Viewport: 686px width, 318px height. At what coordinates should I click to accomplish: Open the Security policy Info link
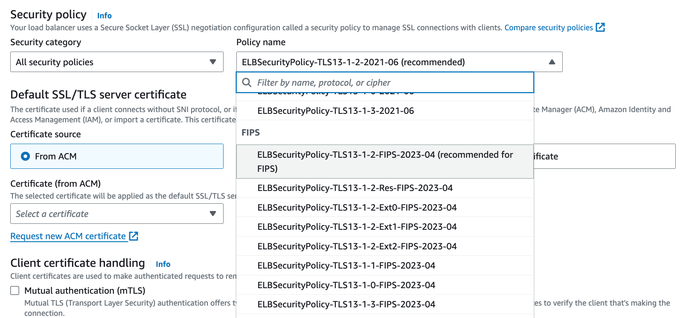pyautogui.click(x=104, y=16)
